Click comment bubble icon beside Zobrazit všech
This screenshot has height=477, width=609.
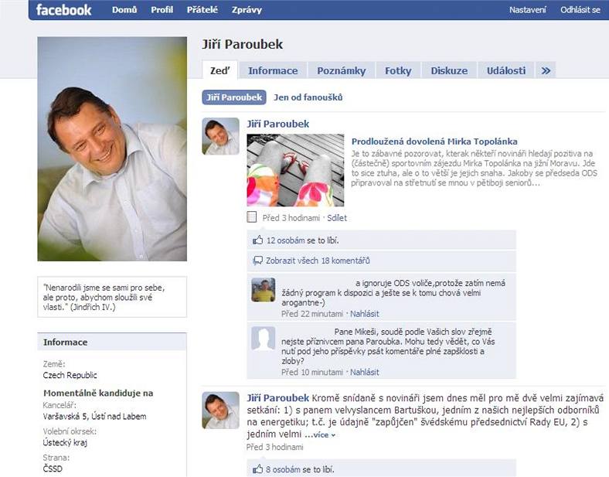coord(257,261)
